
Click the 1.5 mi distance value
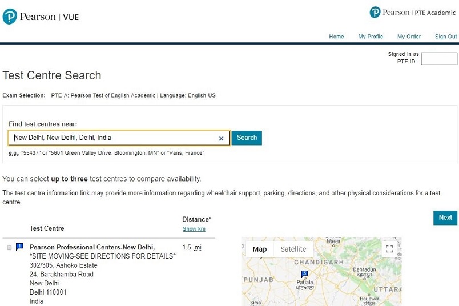[192, 247]
